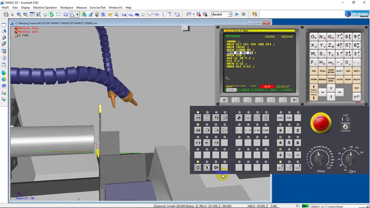Toggle the TOOL change key
Image resolution: width=370 pixels, height=208 pixels.
coord(289,118)
